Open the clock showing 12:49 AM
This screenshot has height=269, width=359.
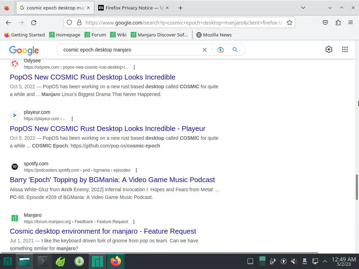pyautogui.click(x=344, y=261)
